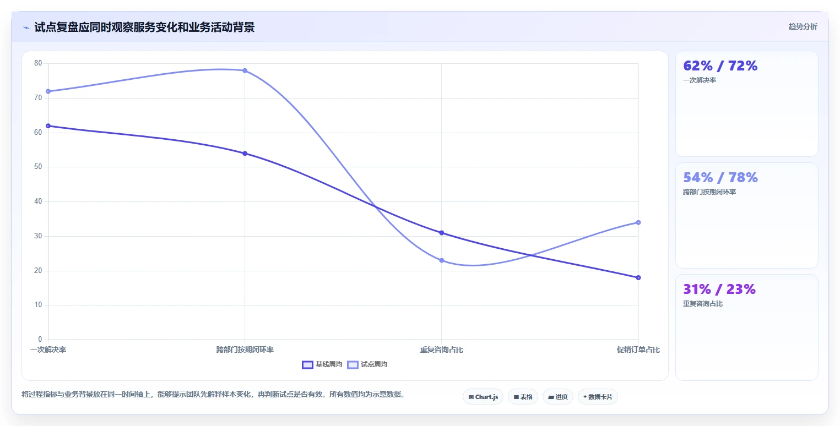
Task: Click pilot data point 72 at 一次解决率
Action: [48, 91]
